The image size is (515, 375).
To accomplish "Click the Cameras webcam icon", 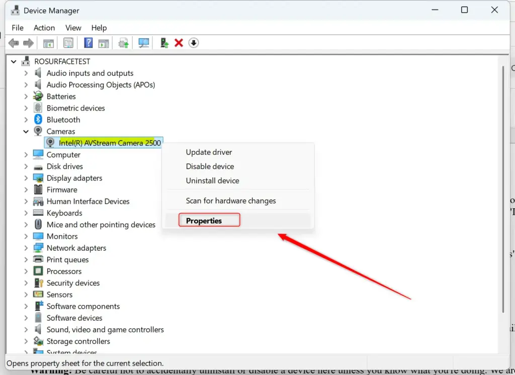I will pyautogui.click(x=38, y=131).
